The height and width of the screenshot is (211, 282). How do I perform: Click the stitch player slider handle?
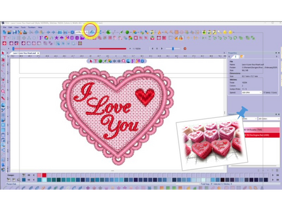(x=14, y=49)
